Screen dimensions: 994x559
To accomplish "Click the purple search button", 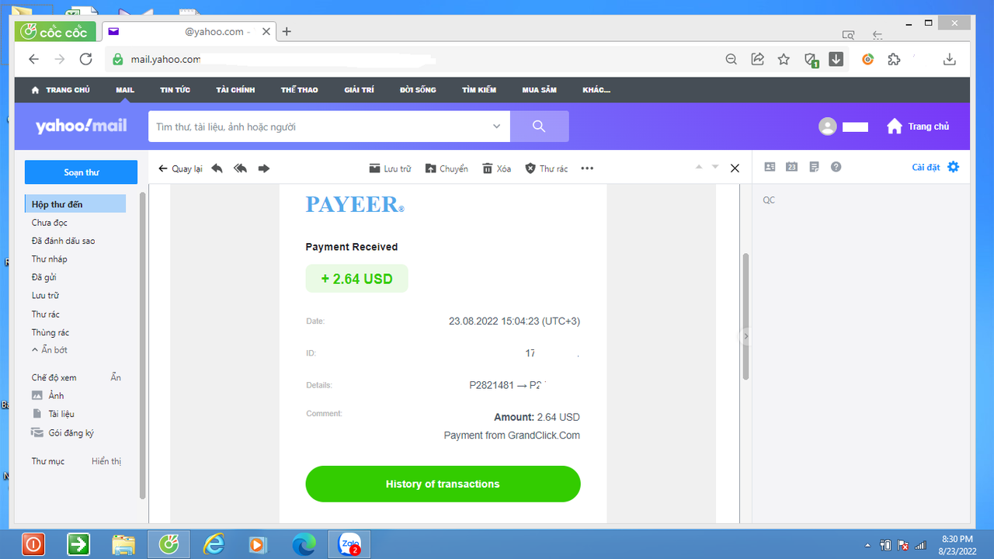I will pyautogui.click(x=539, y=127).
